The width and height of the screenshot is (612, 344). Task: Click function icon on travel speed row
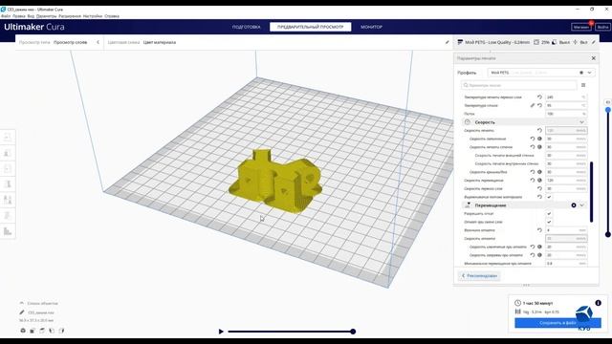[539, 181]
